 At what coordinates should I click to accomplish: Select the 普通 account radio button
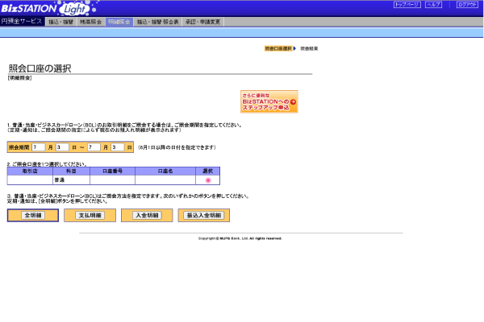207,180
